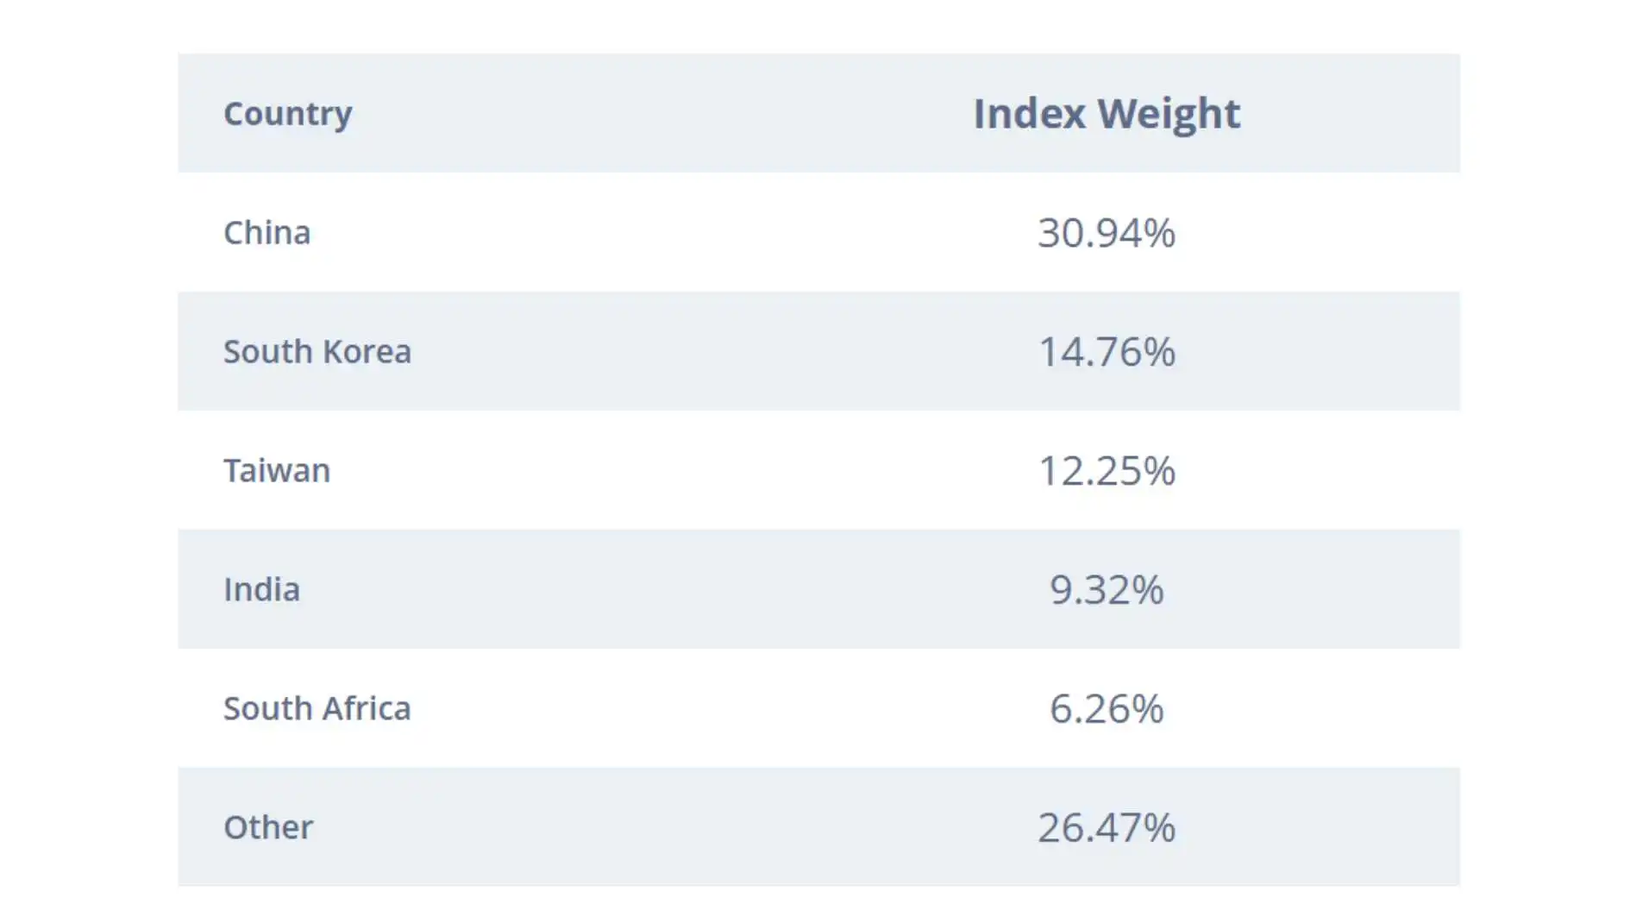Click the 14.76% weight value
This screenshot has width=1630, height=917.
[1106, 352]
